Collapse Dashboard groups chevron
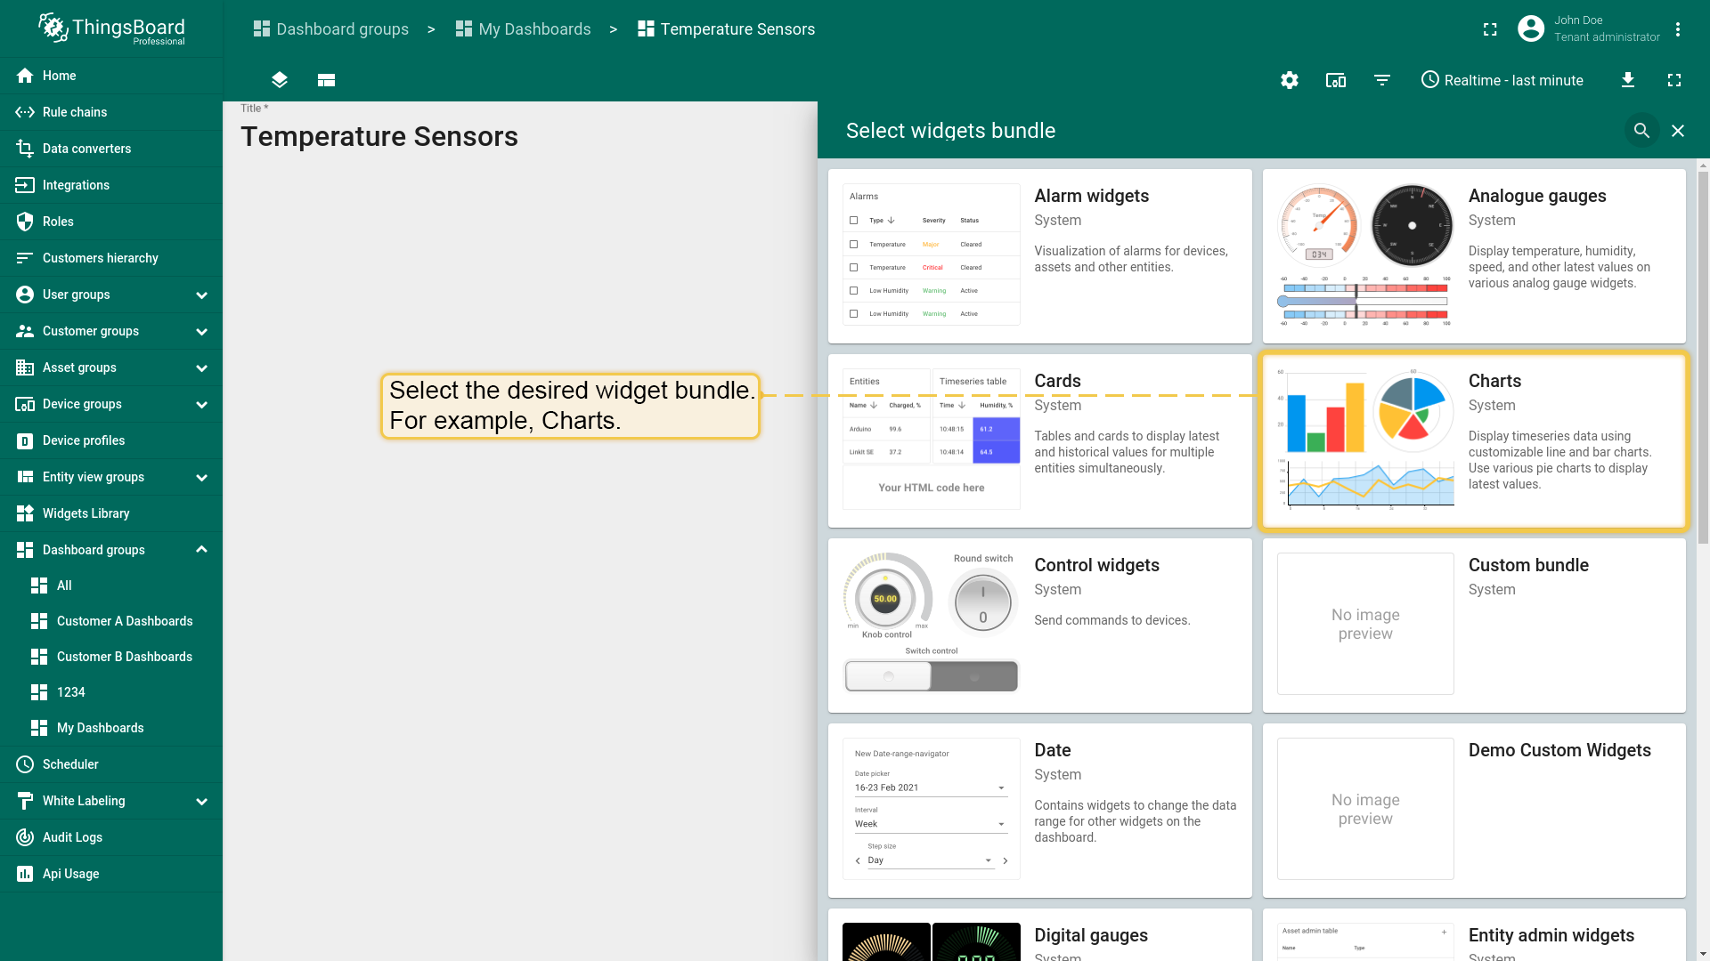The width and height of the screenshot is (1710, 961). [201, 550]
